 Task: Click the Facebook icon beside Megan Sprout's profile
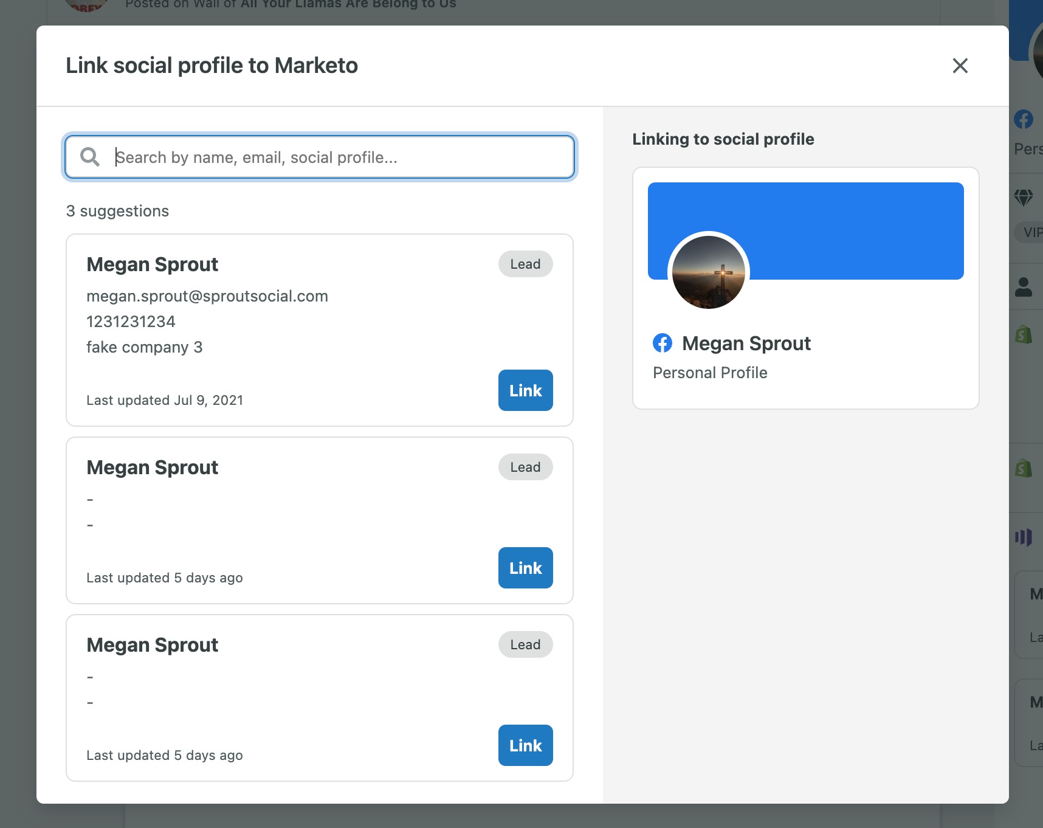663,343
